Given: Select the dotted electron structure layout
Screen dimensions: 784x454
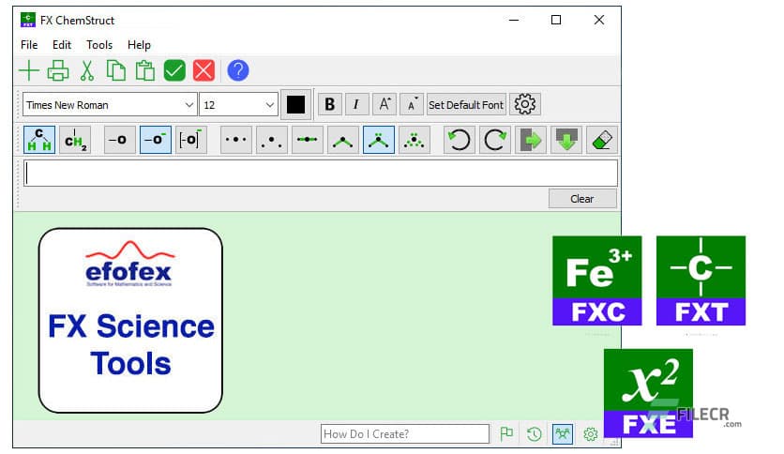Looking at the screenshot, I should (414, 140).
